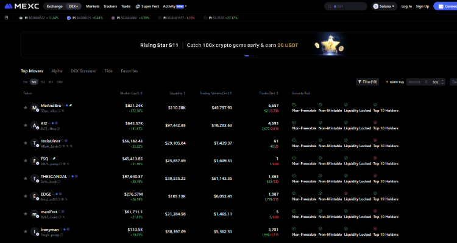The image size is (457, 243).
Task: Open the Trade menu
Action: (x=126, y=6)
